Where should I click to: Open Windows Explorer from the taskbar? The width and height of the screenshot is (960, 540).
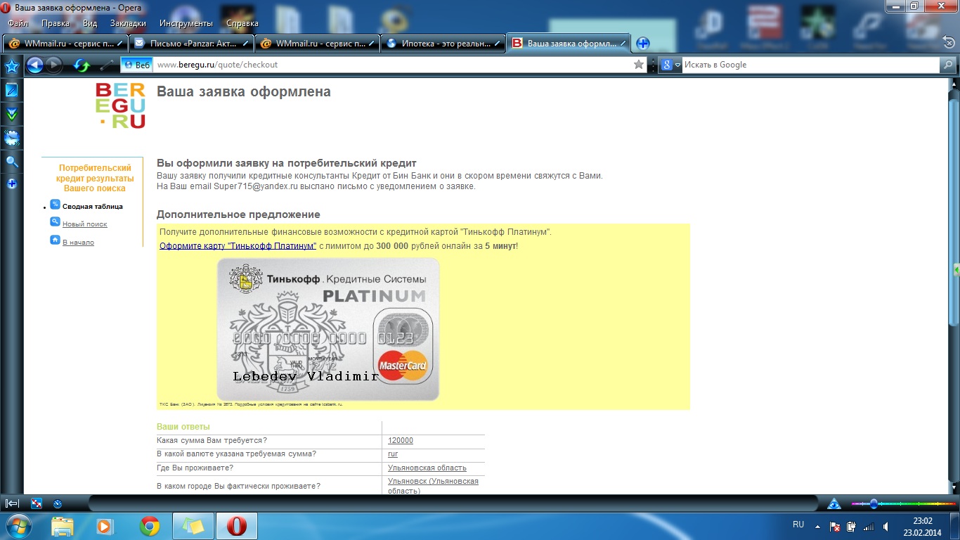click(x=63, y=526)
